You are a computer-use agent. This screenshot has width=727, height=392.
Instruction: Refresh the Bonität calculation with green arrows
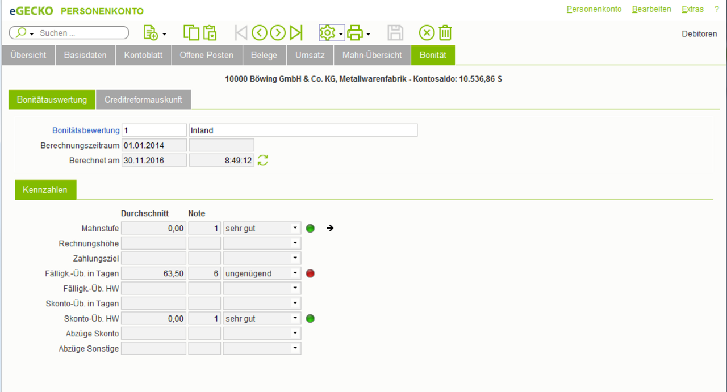262,161
